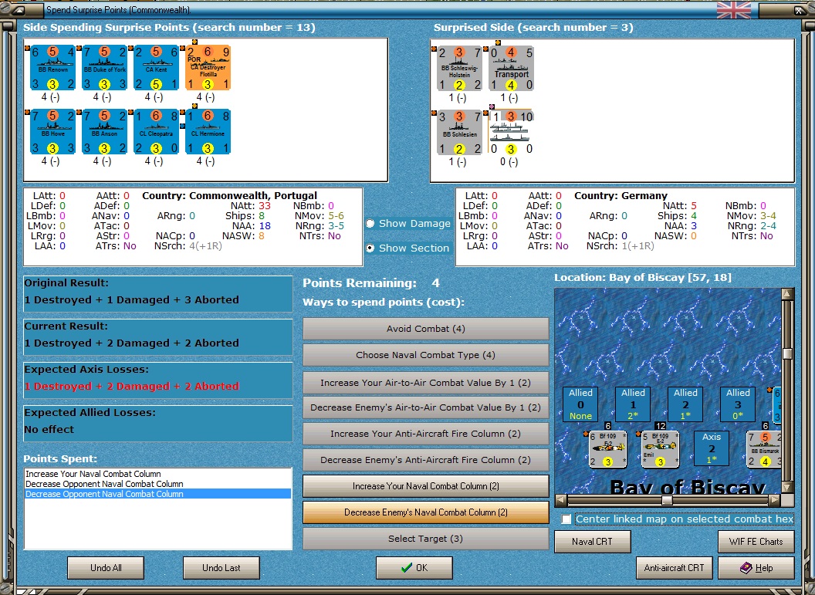Click the BB Bismarck counter on map
The height and width of the screenshot is (595, 815).
click(764, 449)
